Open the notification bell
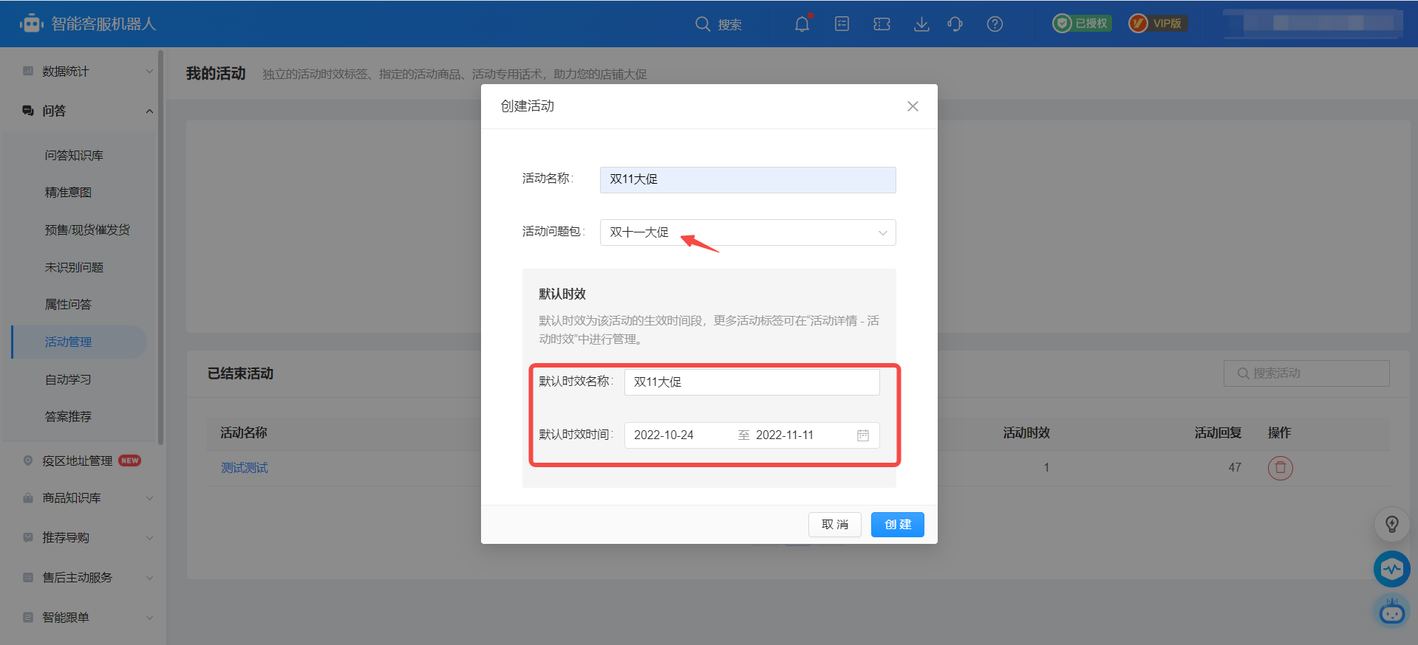The width and height of the screenshot is (1418, 645). tap(802, 24)
